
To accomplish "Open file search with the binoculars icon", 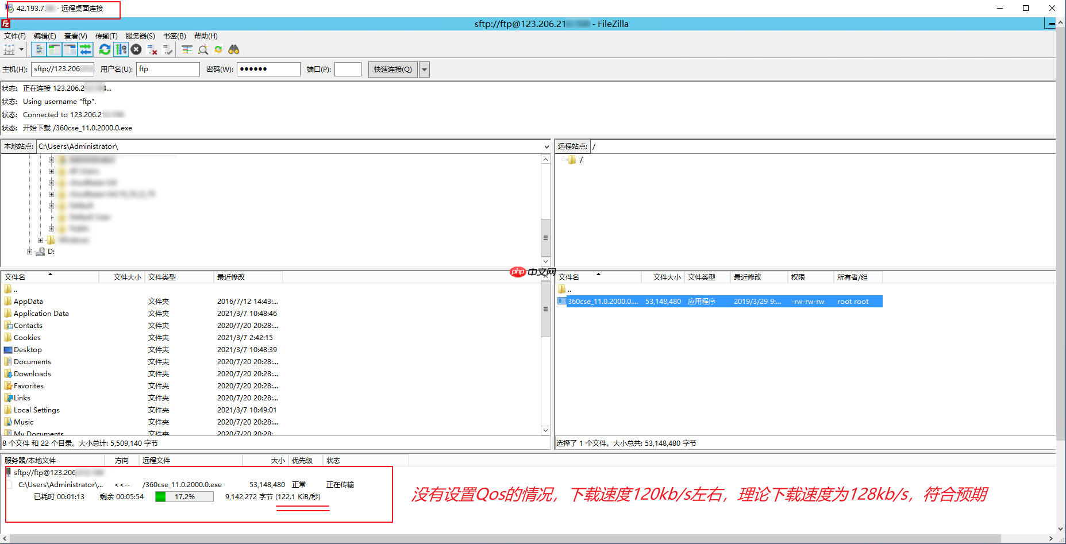I will [x=233, y=49].
